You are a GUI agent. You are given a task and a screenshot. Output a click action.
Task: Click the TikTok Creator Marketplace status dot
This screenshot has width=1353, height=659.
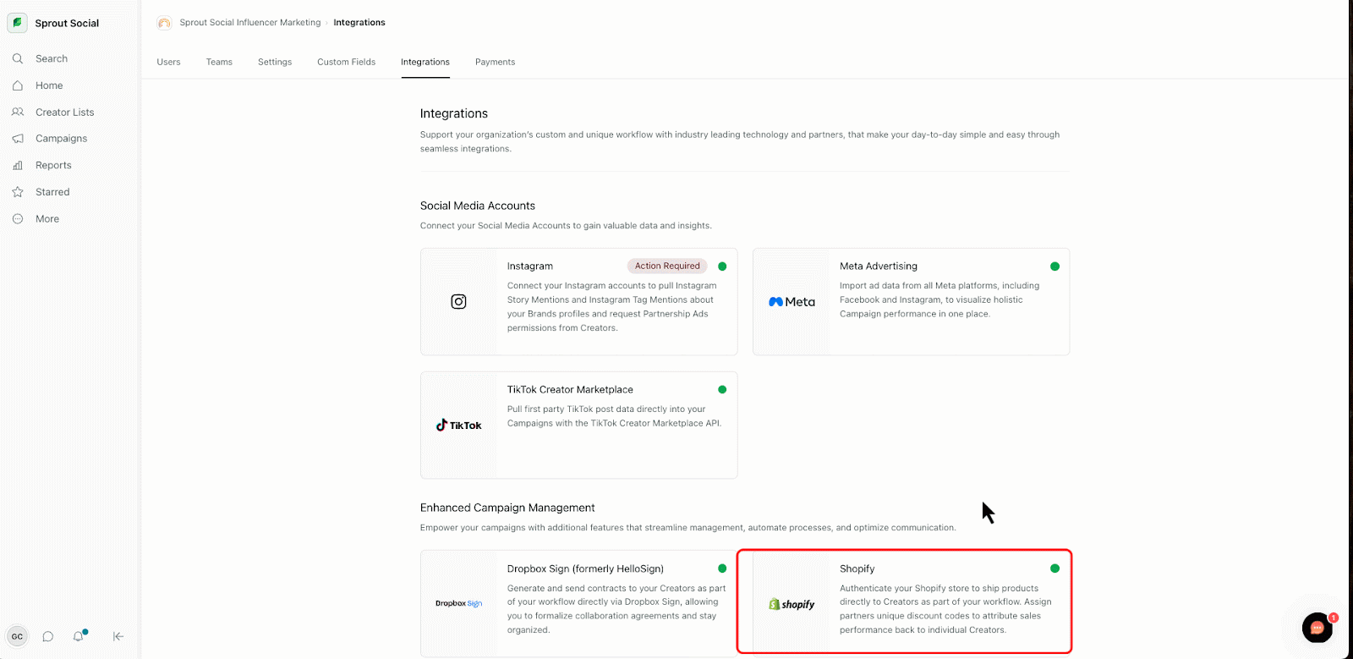(722, 390)
